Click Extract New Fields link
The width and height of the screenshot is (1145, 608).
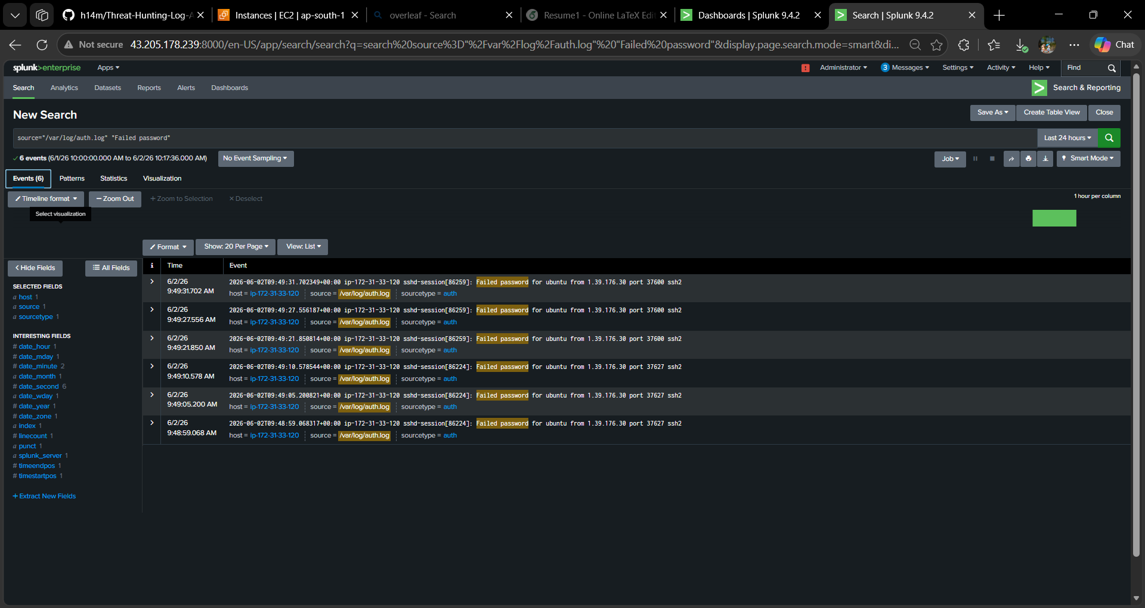point(44,497)
